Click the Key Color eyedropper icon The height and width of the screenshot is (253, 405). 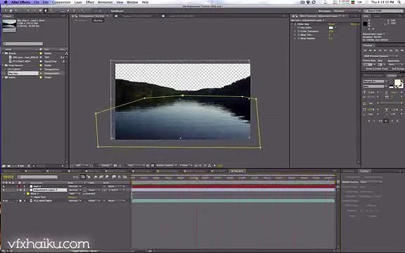tap(336, 27)
